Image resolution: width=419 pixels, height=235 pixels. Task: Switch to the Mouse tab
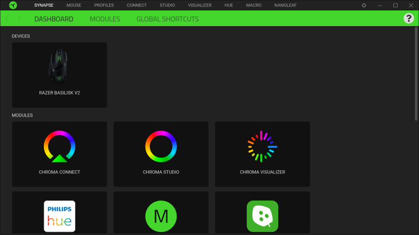pyautogui.click(x=74, y=5)
